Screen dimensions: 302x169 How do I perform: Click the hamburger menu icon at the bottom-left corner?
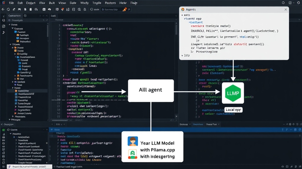[4, 167]
